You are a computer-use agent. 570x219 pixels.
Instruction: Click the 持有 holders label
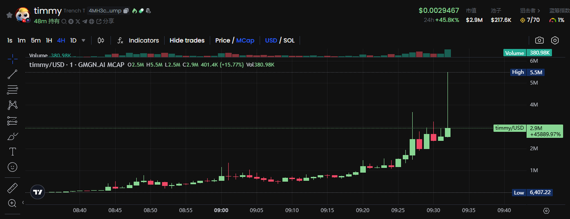pos(54,21)
